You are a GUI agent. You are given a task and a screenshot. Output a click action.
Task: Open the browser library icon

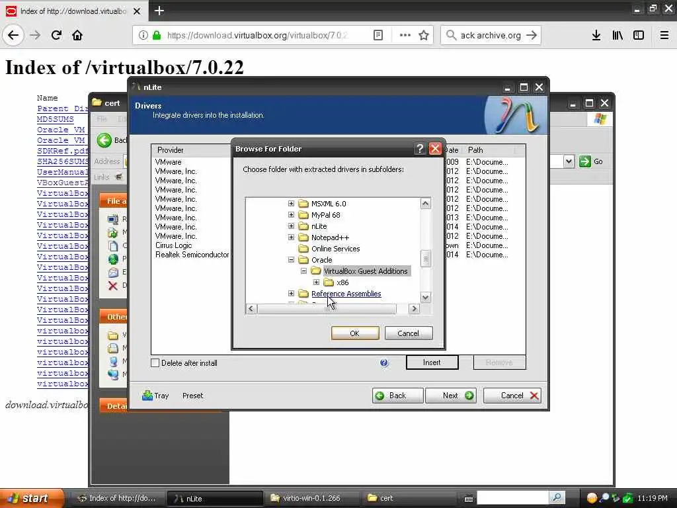pos(617,35)
